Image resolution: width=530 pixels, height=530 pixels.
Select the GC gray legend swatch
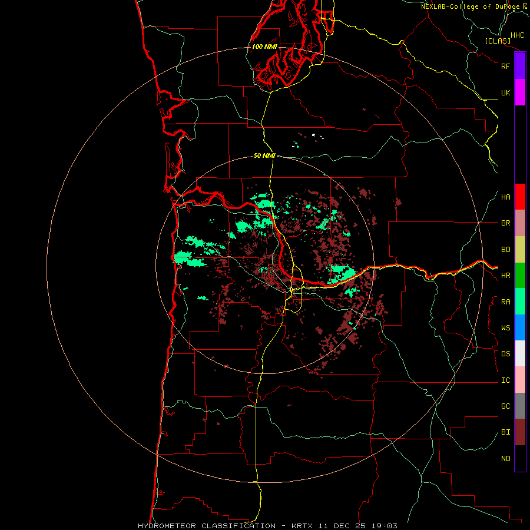tap(520, 406)
